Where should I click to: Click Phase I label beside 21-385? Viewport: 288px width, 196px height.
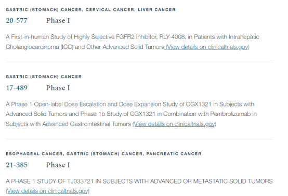(58, 165)
